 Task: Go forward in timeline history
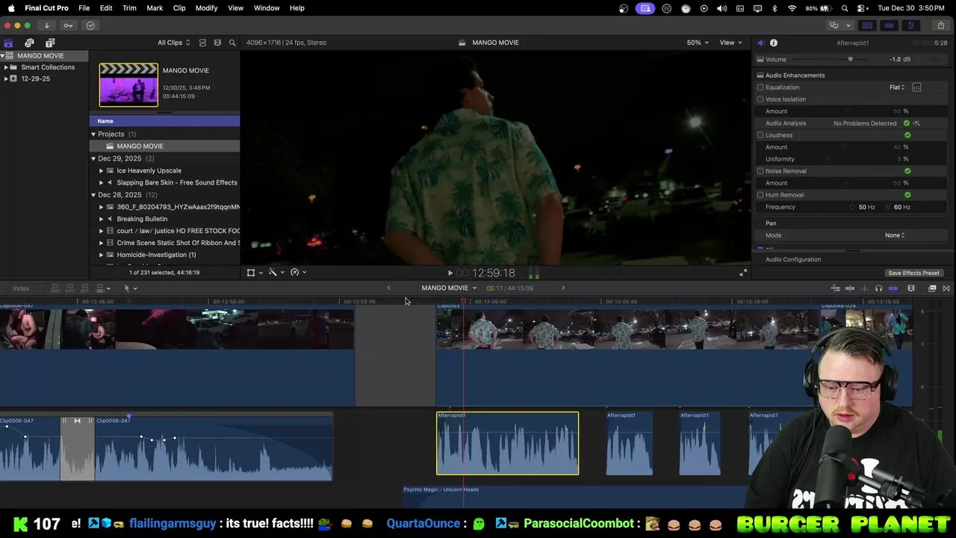point(563,288)
